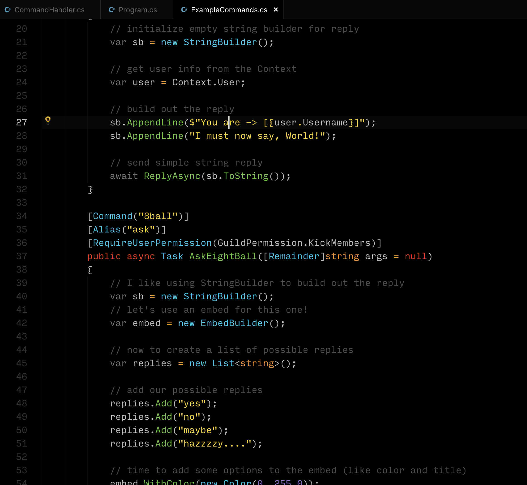The width and height of the screenshot is (527, 485).
Task: Click the Alias("ask") attribute text
Action: click(126, 229)
